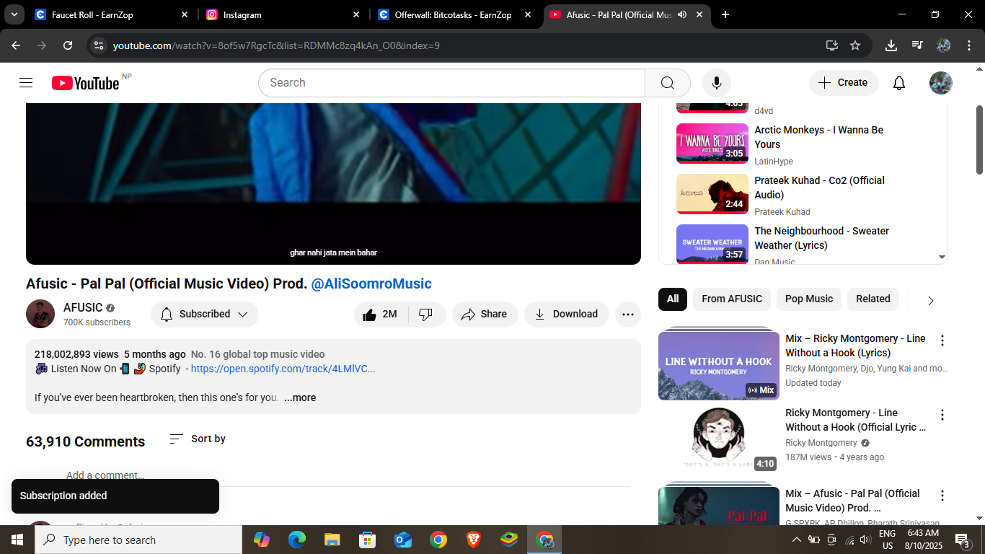Screen dimensions: 985x554
Task: Click the Create button
Action: [844, 83]
